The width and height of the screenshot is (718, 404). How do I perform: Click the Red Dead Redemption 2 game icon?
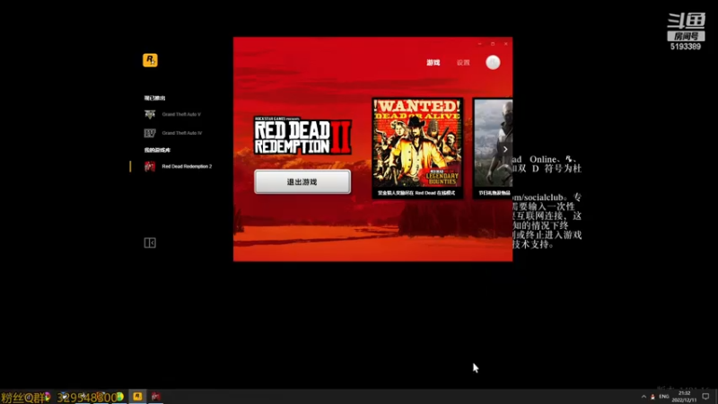pyautogui.click(x=150, y=166)
